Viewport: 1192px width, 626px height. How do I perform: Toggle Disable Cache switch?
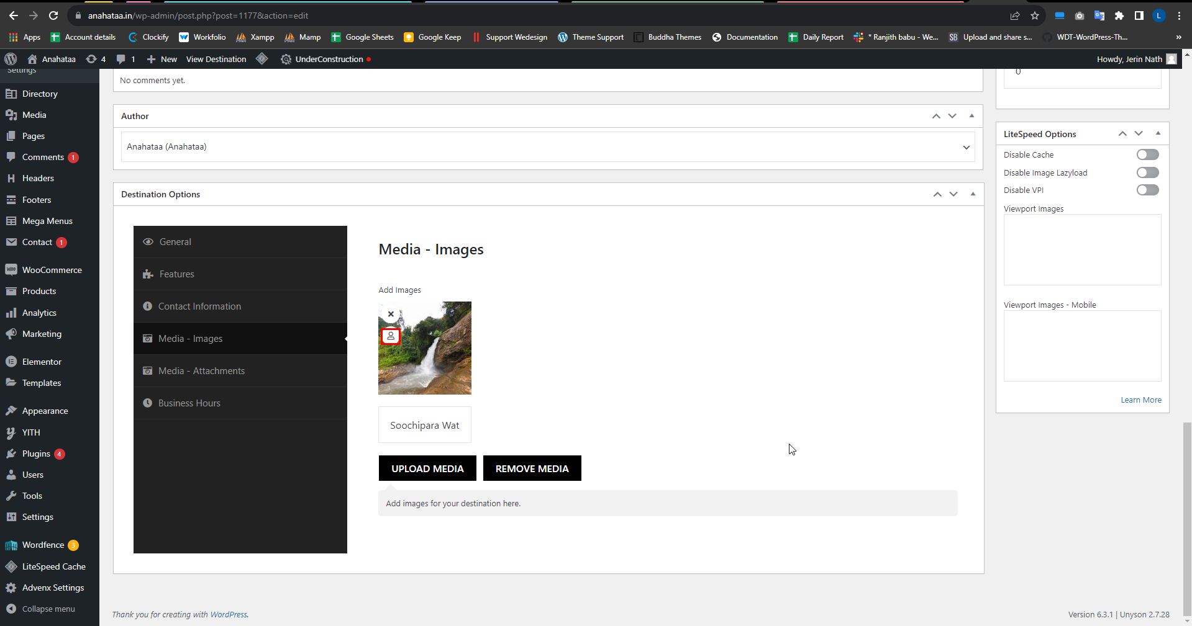point(1147,154)
